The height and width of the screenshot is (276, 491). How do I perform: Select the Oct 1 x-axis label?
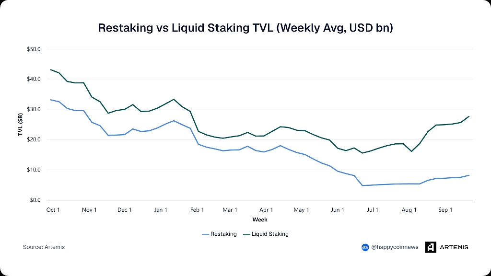53,210
